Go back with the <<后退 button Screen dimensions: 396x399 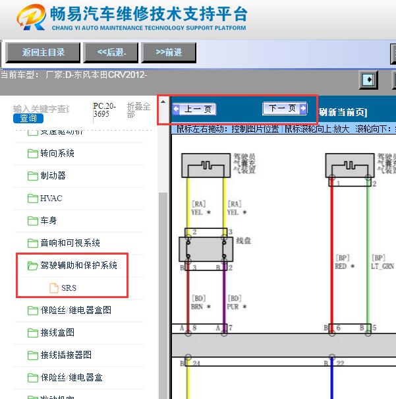click(x=111, y=53)
